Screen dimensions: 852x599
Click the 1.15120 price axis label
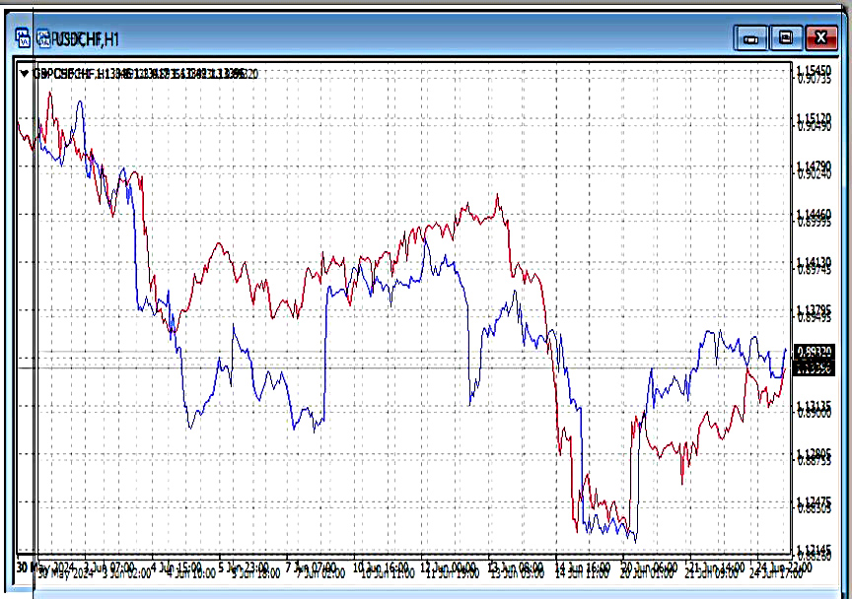coord(814,118)
